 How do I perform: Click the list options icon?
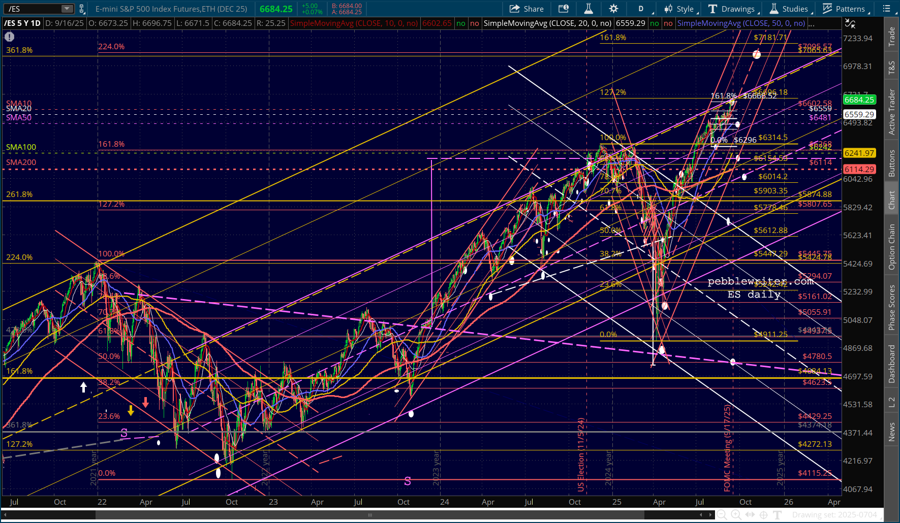tap(886, 9)
